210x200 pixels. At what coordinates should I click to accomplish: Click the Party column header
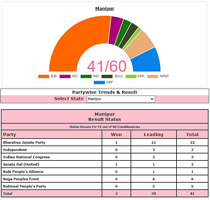pos(9,135)
